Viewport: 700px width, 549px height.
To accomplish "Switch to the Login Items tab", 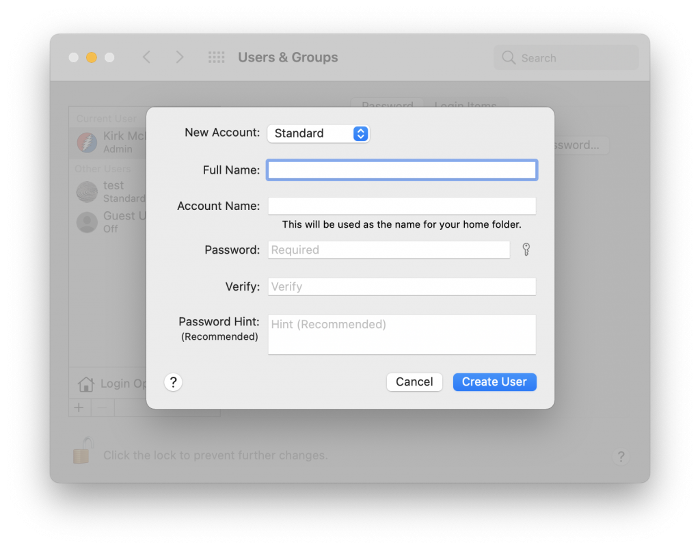I will pos(466,107).
